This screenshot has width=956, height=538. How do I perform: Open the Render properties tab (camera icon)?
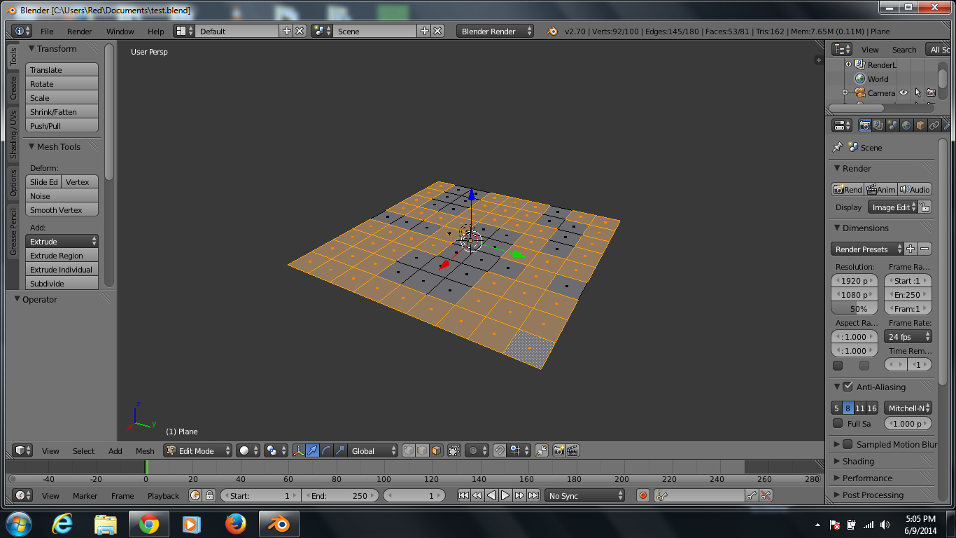pos(865,125)
